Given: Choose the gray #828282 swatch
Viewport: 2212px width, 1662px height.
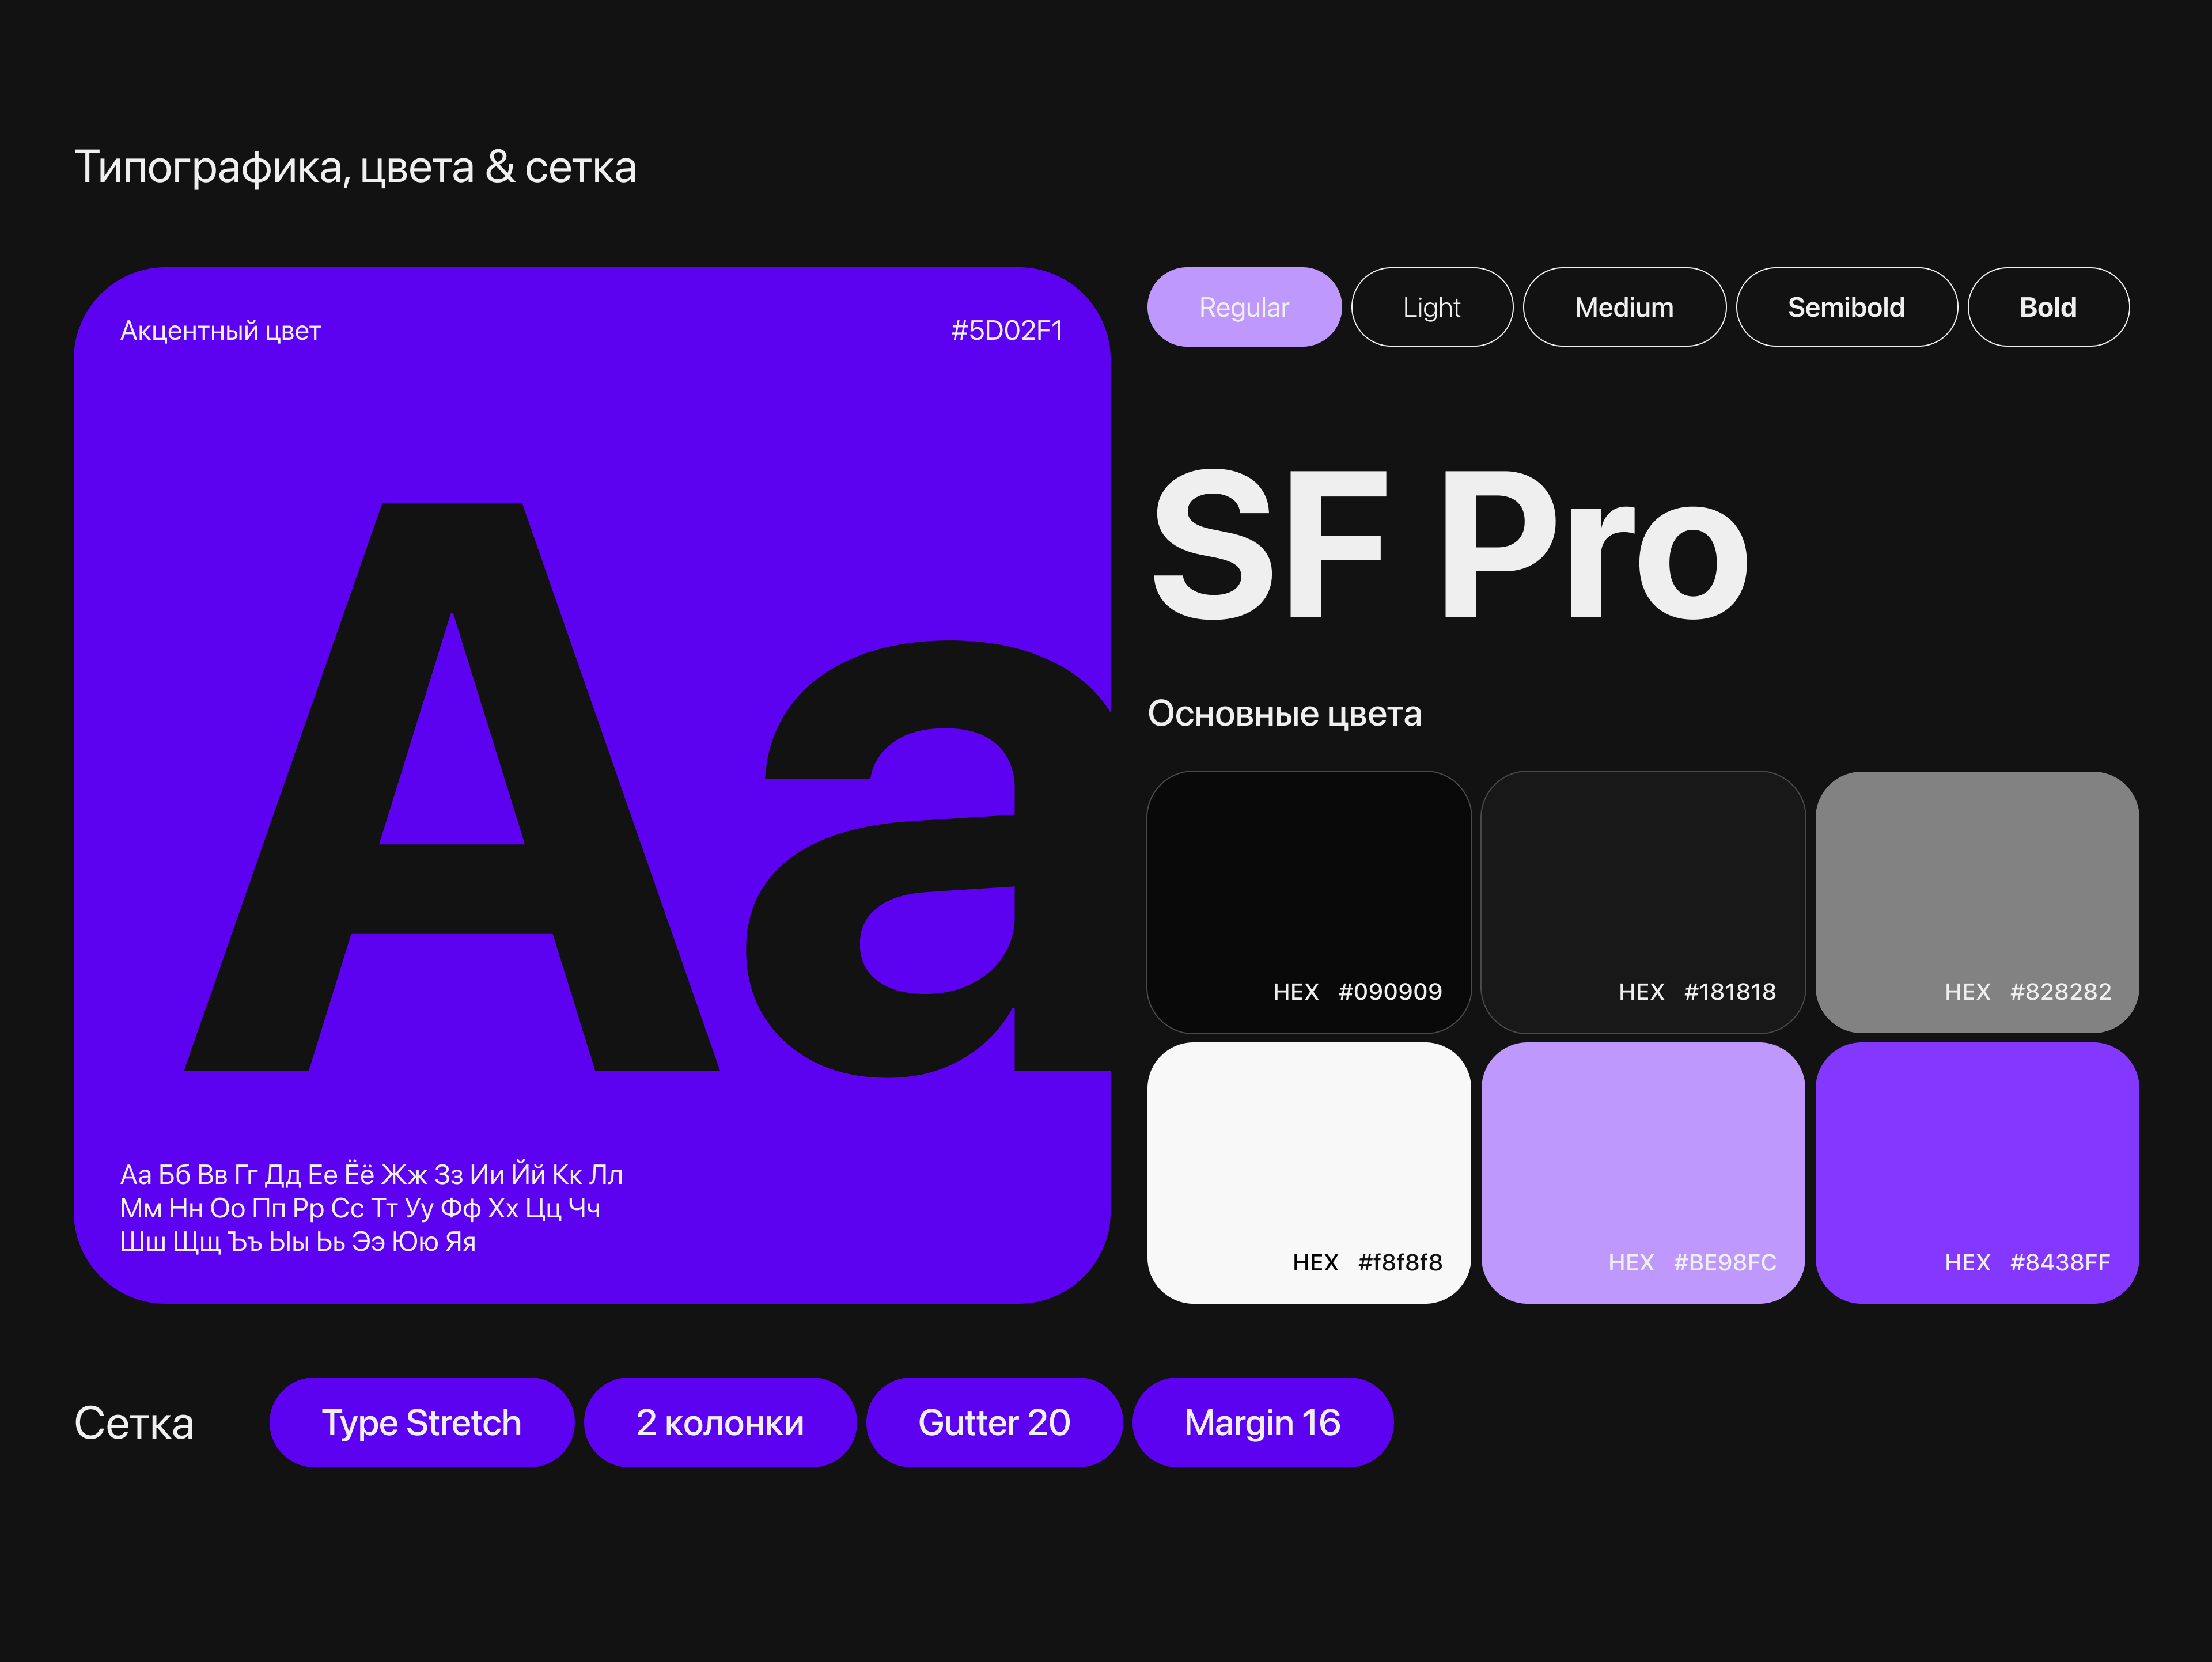Looking at the screenshot, I should tap(1976, 900).
